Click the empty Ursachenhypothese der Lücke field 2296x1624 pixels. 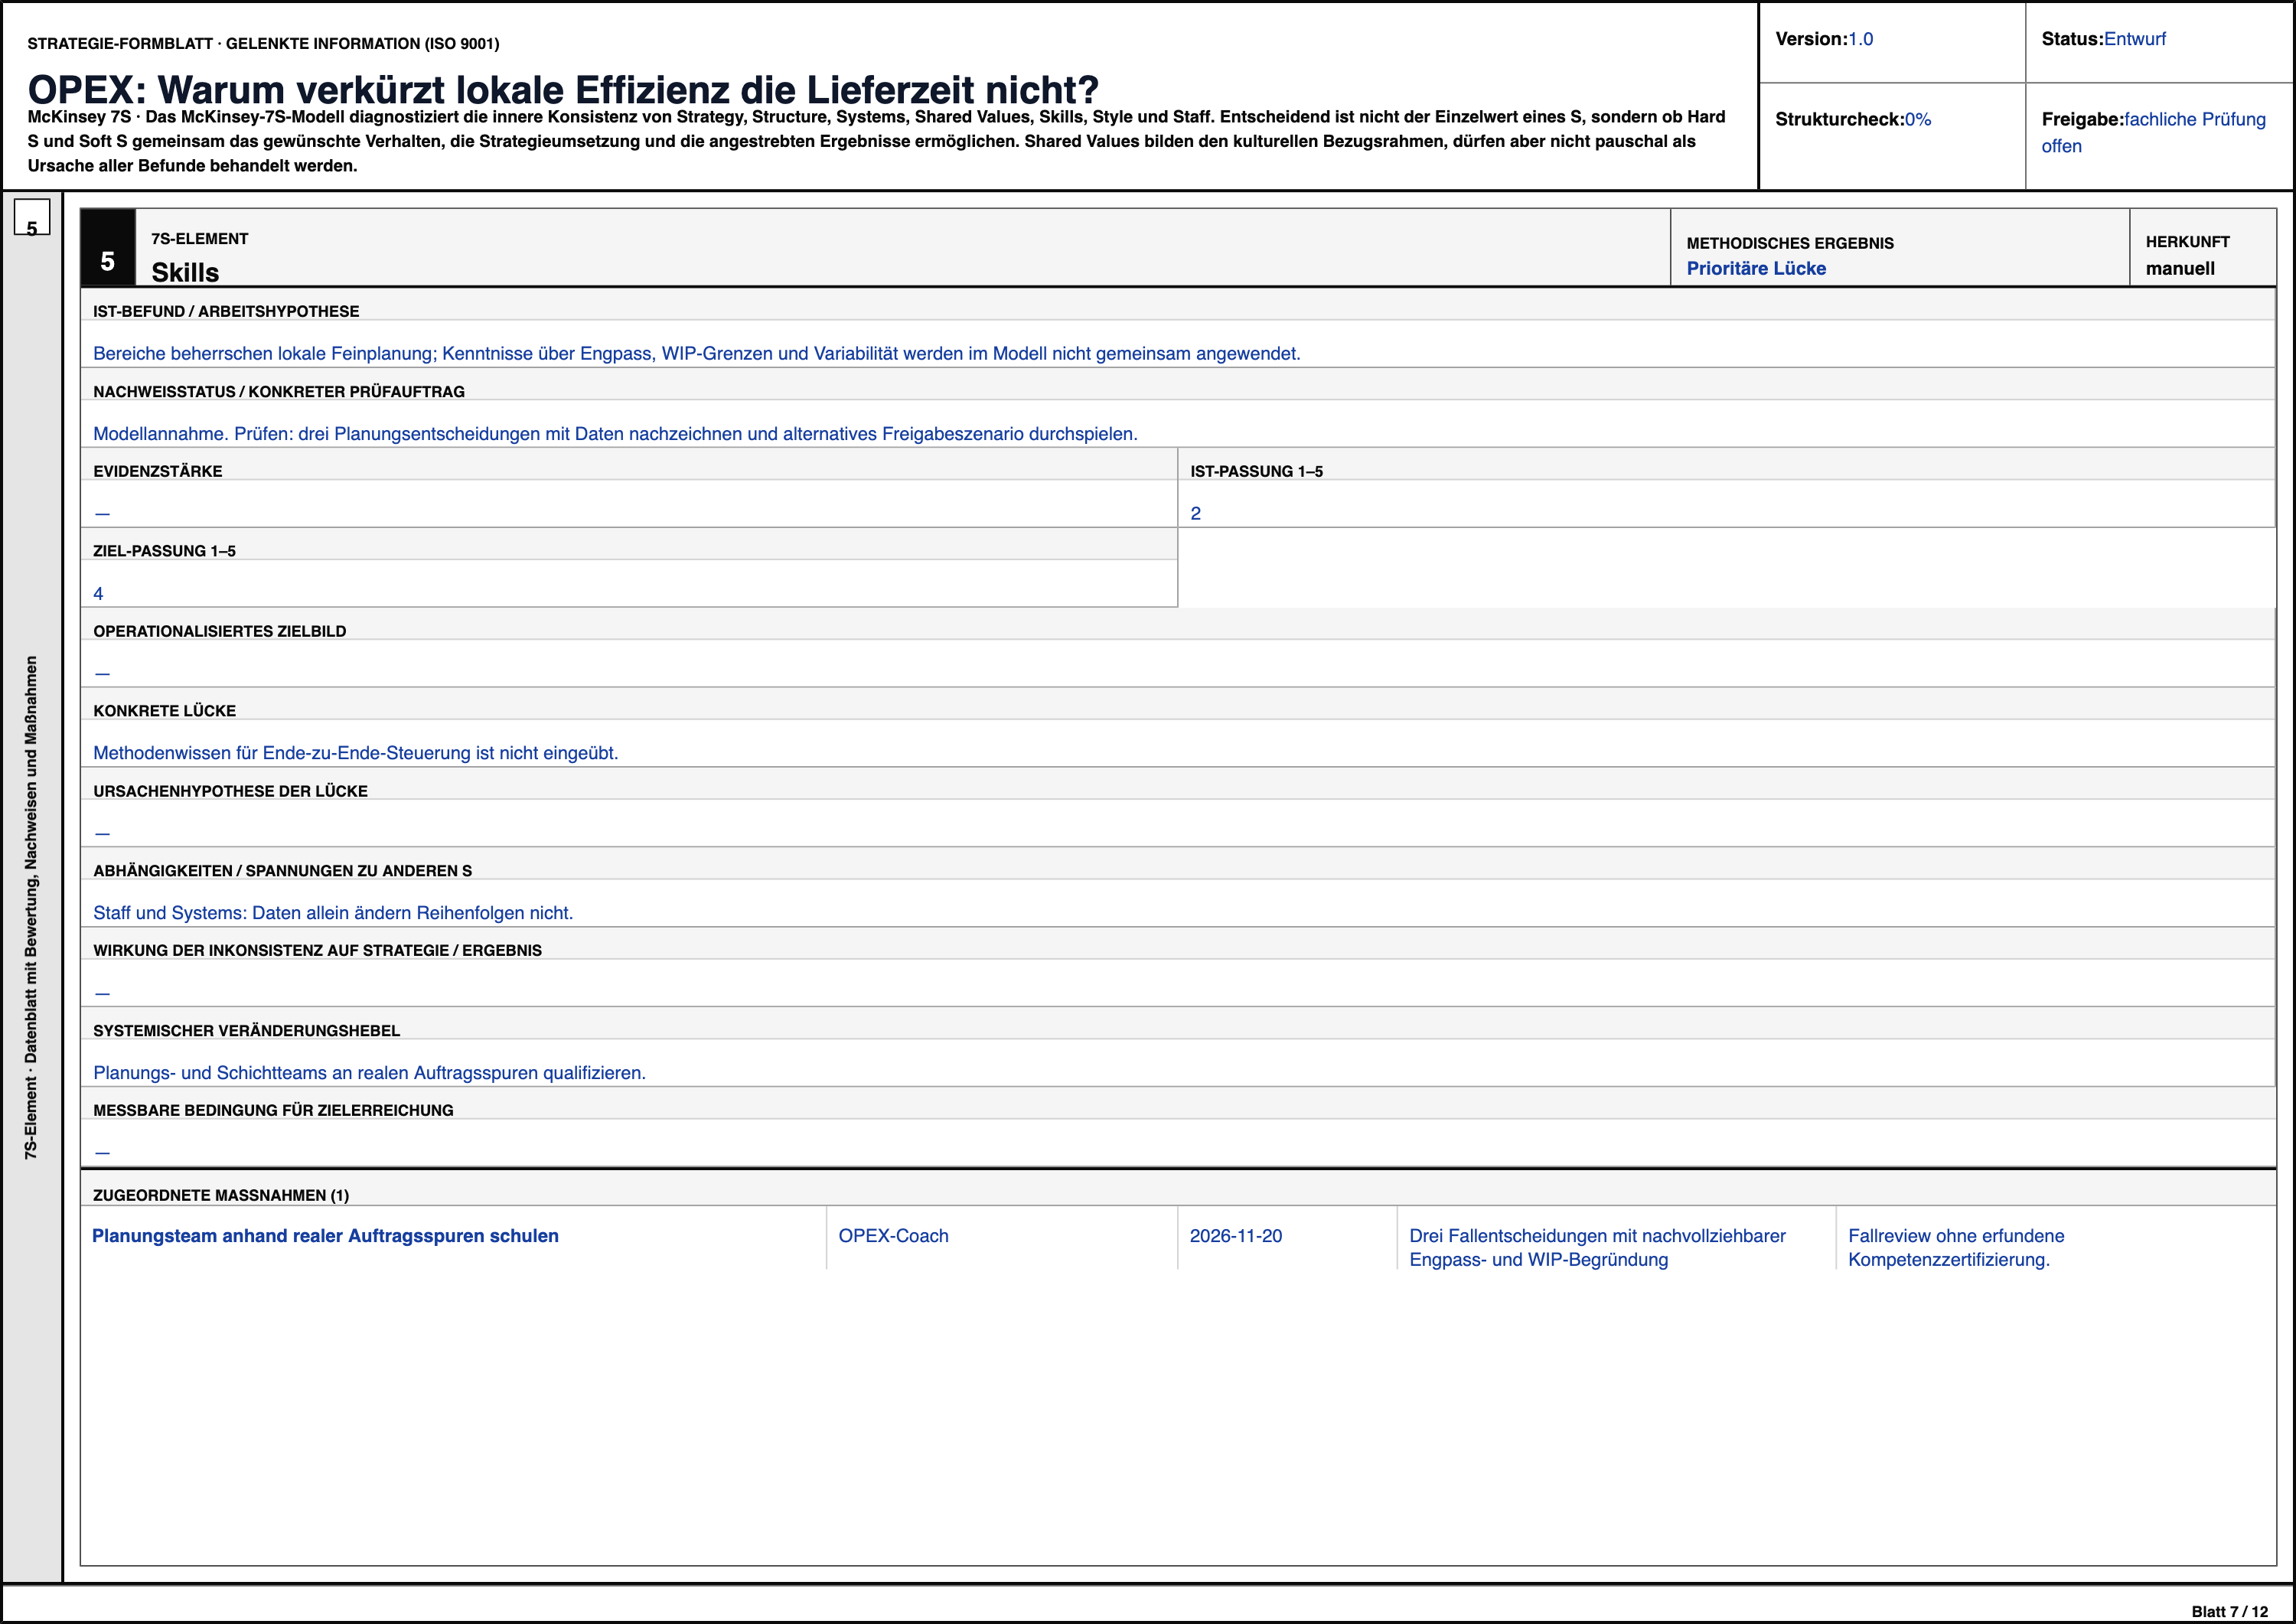(1177, 823)
